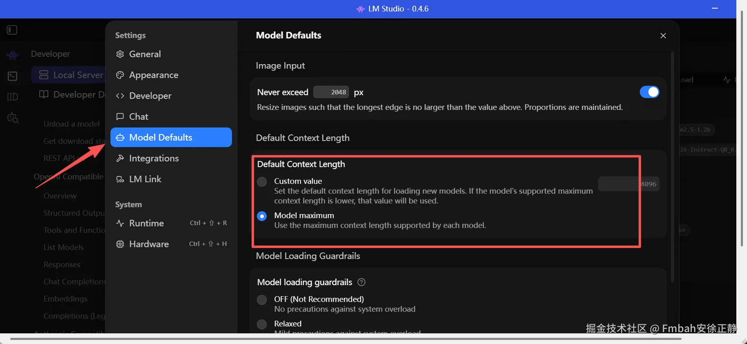Click the Appearance palette icon

tap(120, 75)
